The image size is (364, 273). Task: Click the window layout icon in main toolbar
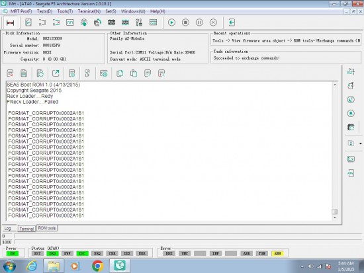pyautogui.click(x=153, y=22)
